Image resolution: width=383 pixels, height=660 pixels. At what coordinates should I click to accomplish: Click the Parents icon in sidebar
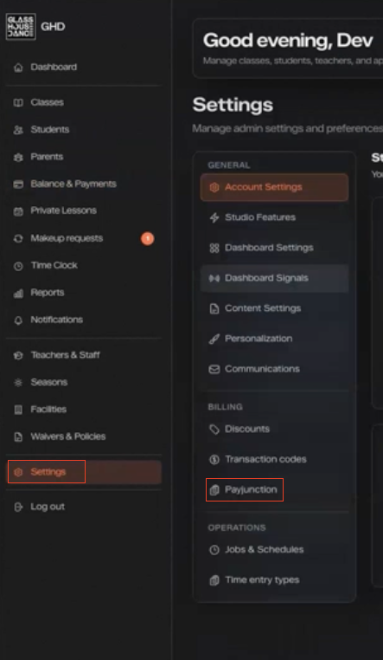pyautogui.click(x=18, y=157)
